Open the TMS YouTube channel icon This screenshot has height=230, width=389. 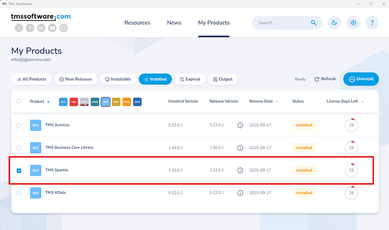[52, 28]
